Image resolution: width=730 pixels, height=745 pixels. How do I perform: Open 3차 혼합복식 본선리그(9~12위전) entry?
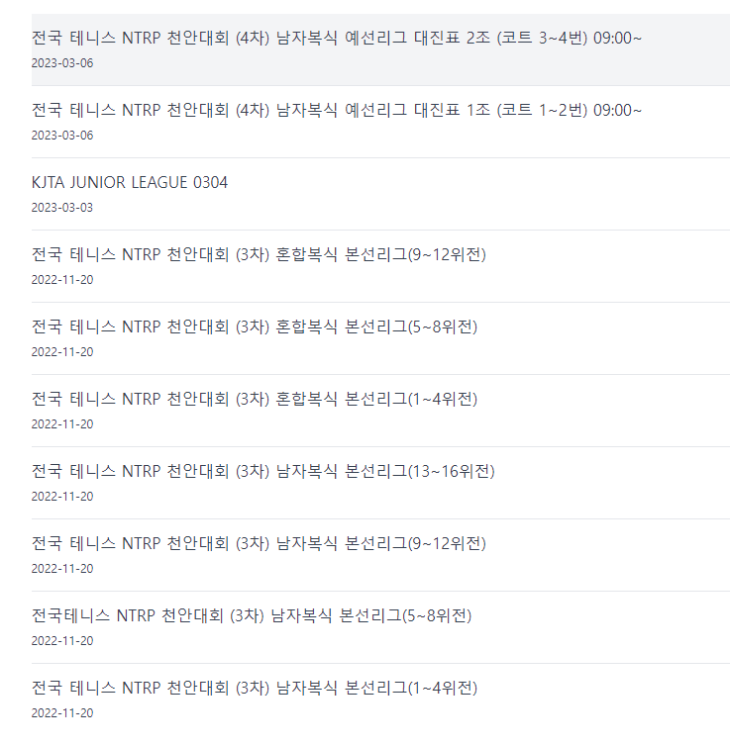pos(259,254)
